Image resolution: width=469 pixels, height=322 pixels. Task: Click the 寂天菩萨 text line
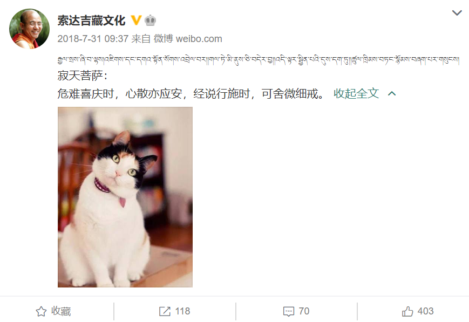pos(83,76)
